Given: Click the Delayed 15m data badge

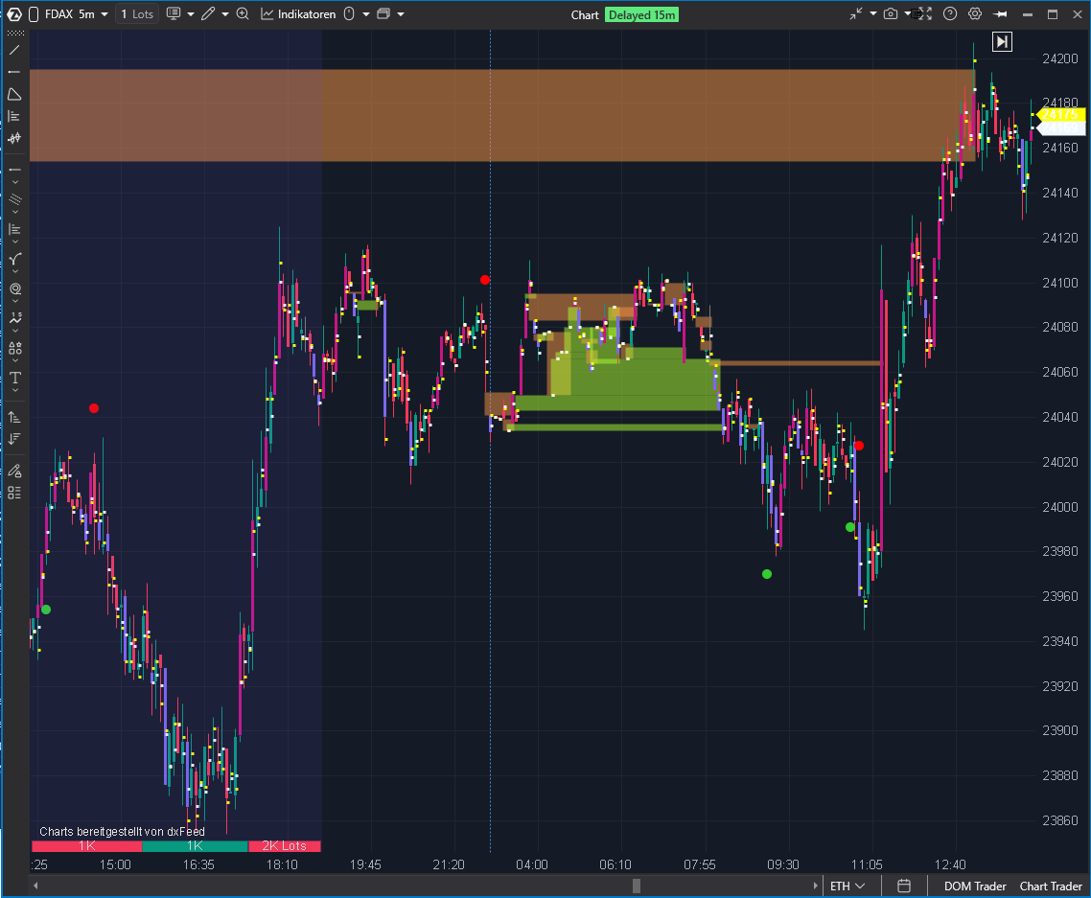Looking at the screenshot, I should click(641, 14).
